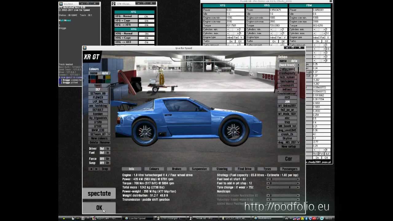
Task: Set Driver to In
Action: [x=107, y=149]
